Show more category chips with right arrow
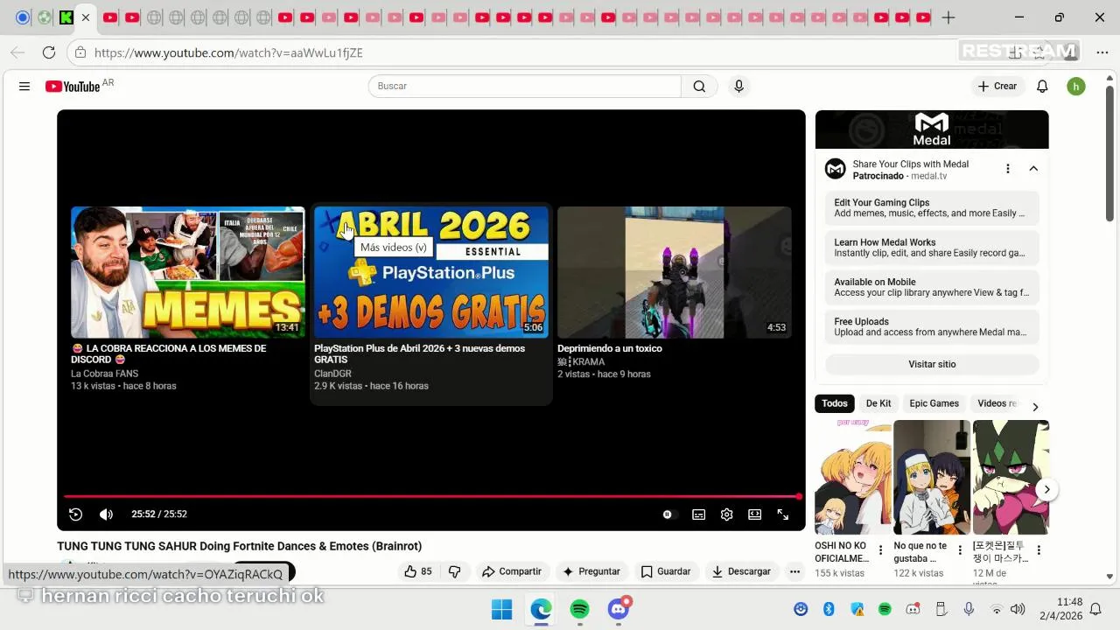This screenshot has height=630, width=1120. pos(1035,407)
